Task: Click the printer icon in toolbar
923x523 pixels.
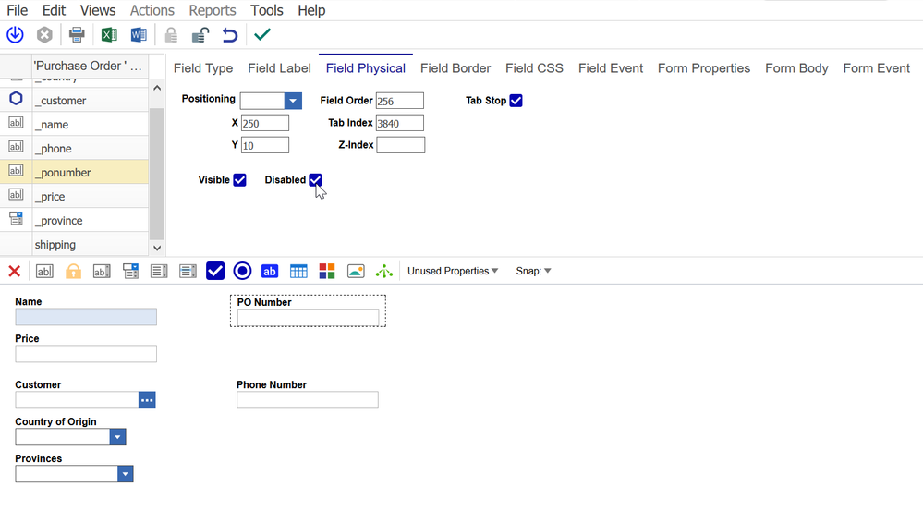Action: [x=77, y=35]
